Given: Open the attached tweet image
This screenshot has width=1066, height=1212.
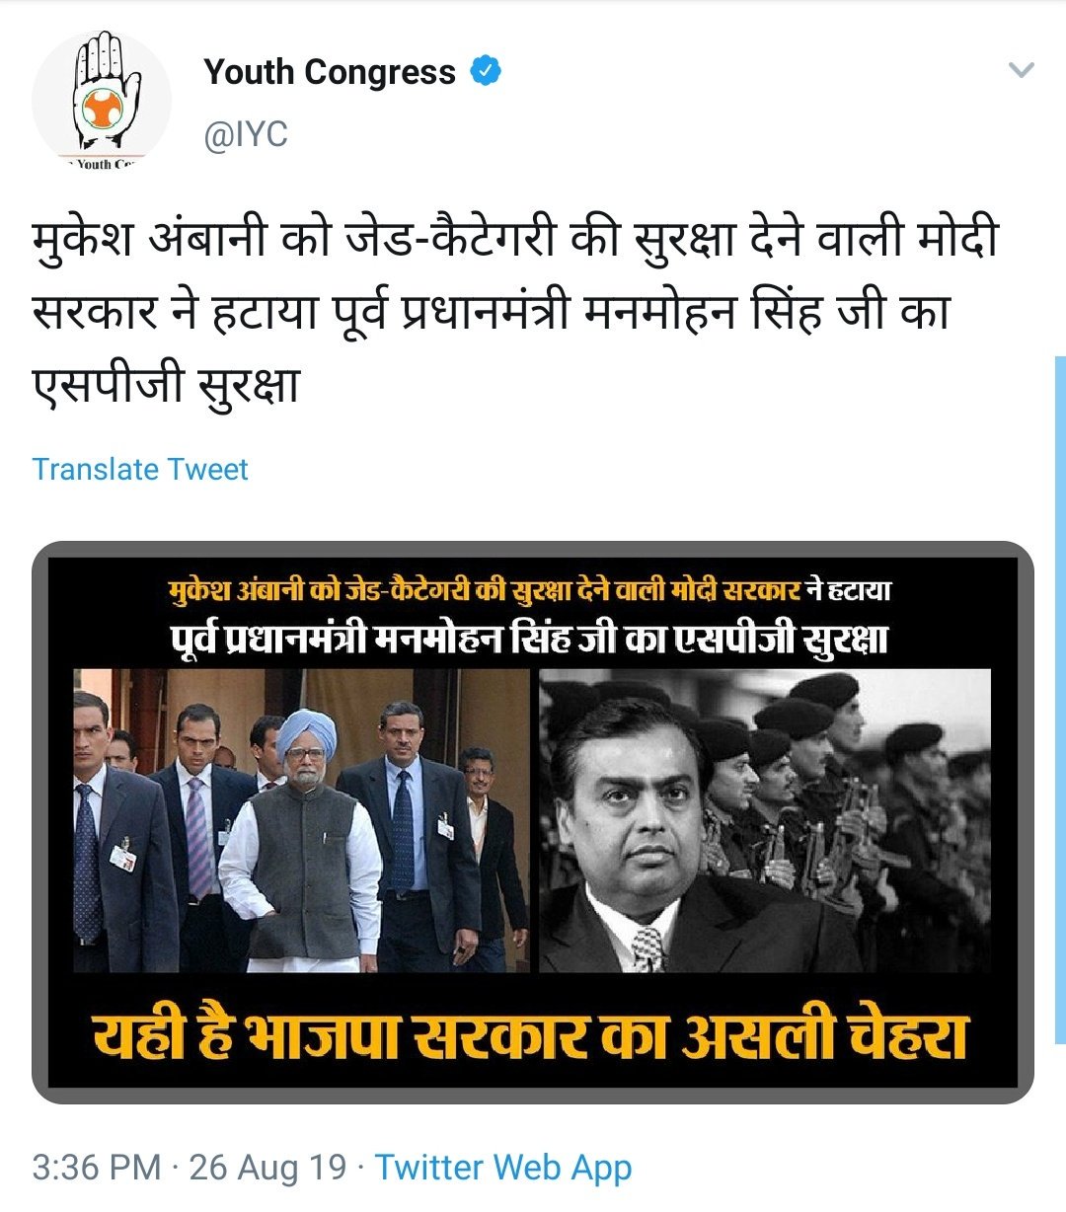Looking at the screenshot, I should point(533,822).
